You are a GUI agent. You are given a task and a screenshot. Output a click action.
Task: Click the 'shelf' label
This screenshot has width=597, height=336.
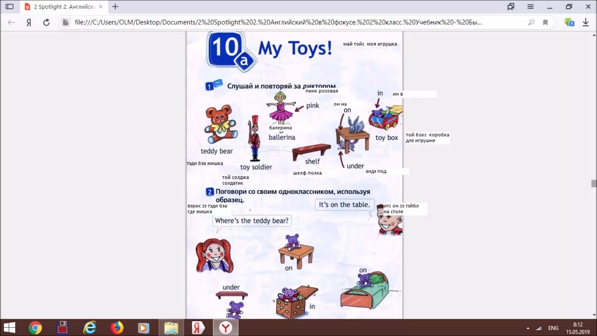click(312, 161)
